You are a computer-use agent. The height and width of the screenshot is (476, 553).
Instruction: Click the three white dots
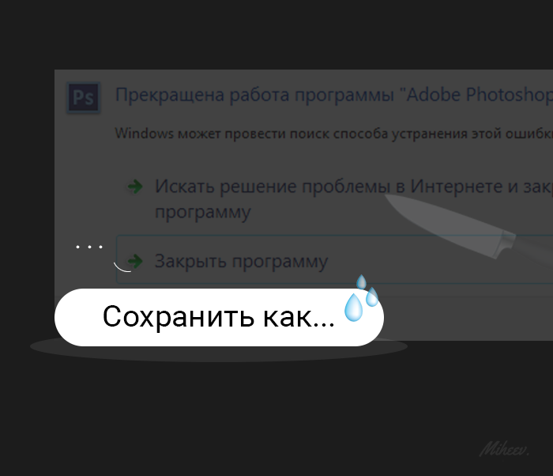tap(89, 247)
